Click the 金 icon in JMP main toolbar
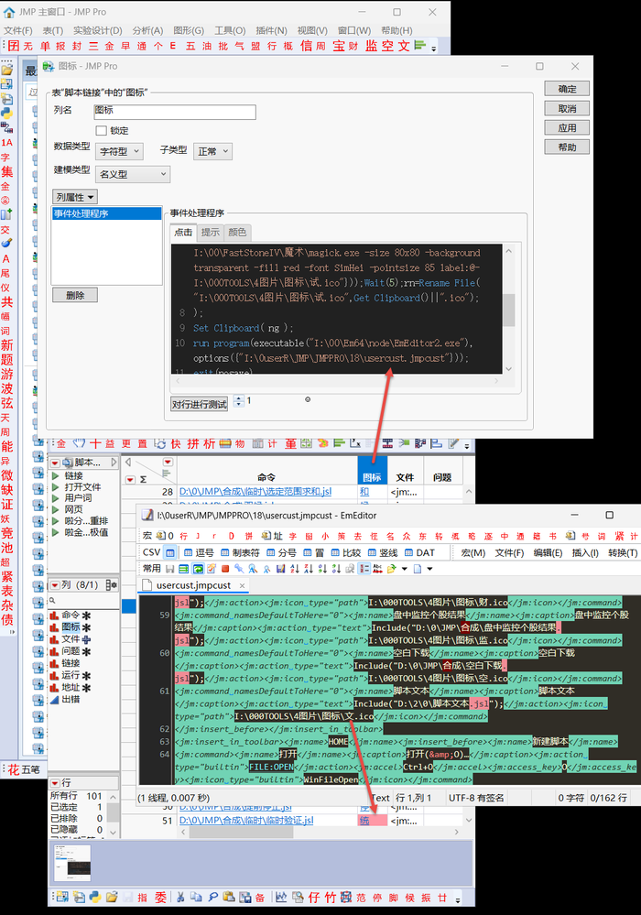The image size is (641, 915). point(110,46)
